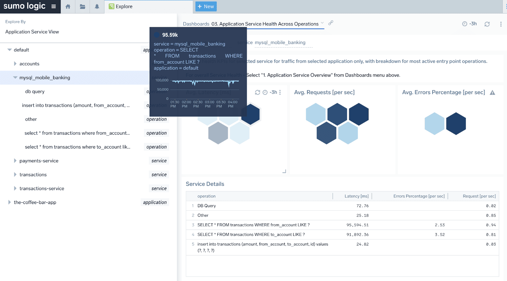Image resolution: width=507 pixels, height=281 pixels.
Task: Open the alerts bell icon
Action: [97, 6]
